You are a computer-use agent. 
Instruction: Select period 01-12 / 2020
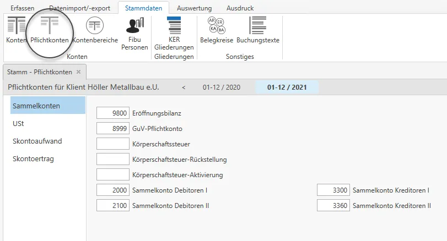click(222, 87)
